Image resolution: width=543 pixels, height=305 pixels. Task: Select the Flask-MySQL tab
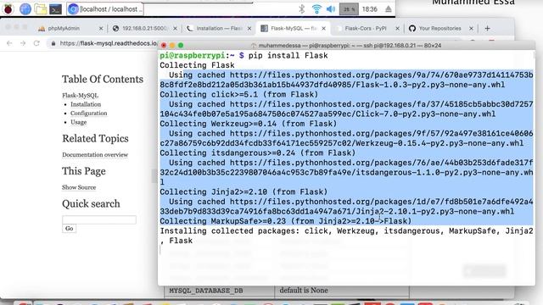pos(293,28)
